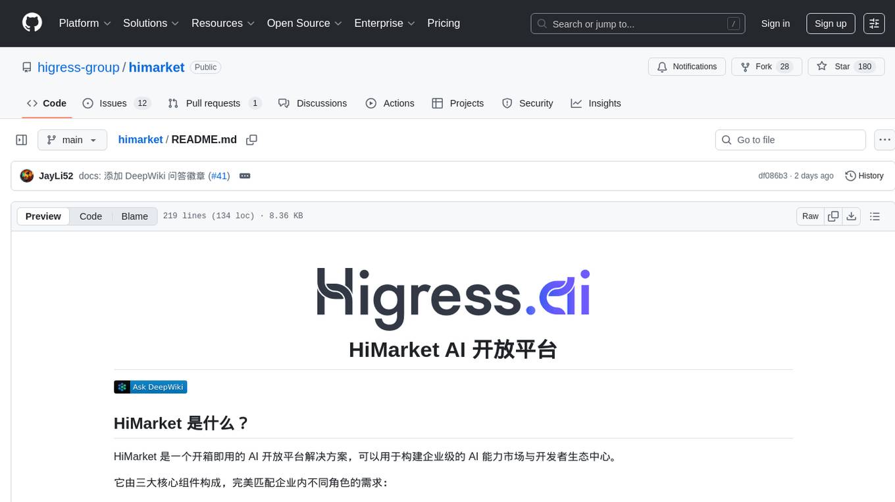Open the document outline icon

(x=875, y=216)
